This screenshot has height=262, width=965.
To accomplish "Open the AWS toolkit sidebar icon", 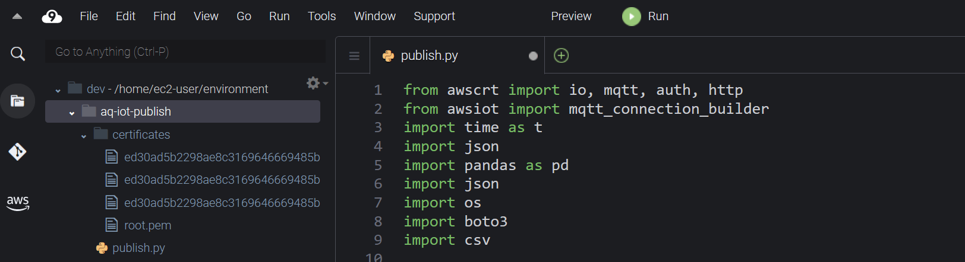I will click(x=18, y=203).
